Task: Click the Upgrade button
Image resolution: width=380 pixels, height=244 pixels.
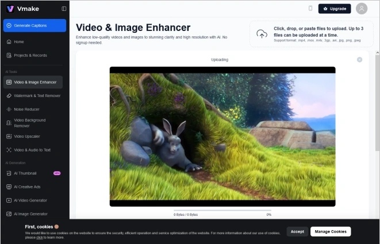Action: tap(335, 9)
